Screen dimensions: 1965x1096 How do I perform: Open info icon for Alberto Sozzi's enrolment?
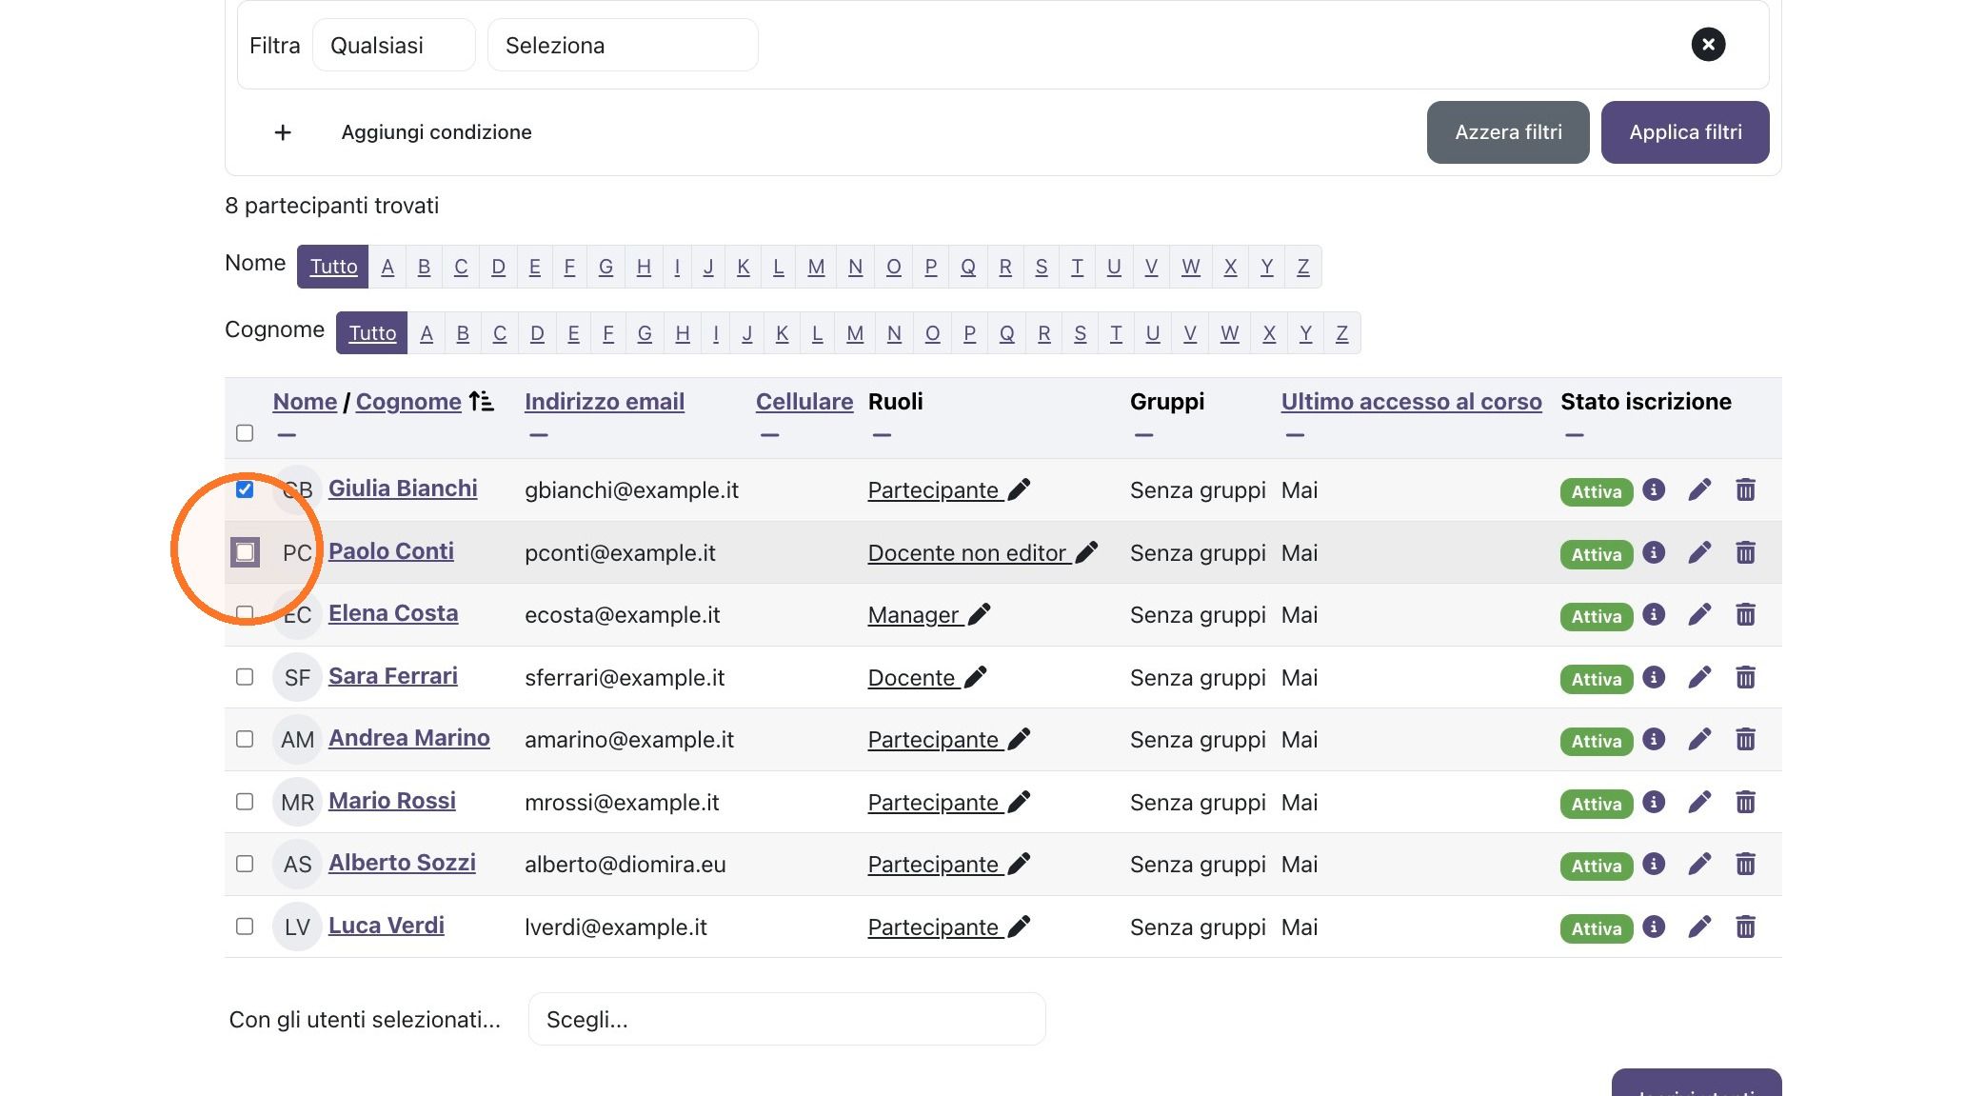(x=1654, y=864)
